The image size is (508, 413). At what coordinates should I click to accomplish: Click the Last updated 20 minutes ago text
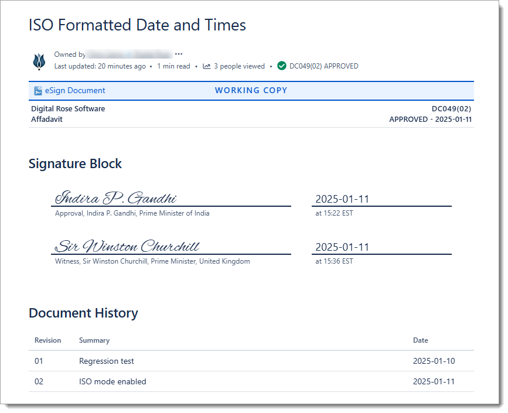click(x=100, y=66)
